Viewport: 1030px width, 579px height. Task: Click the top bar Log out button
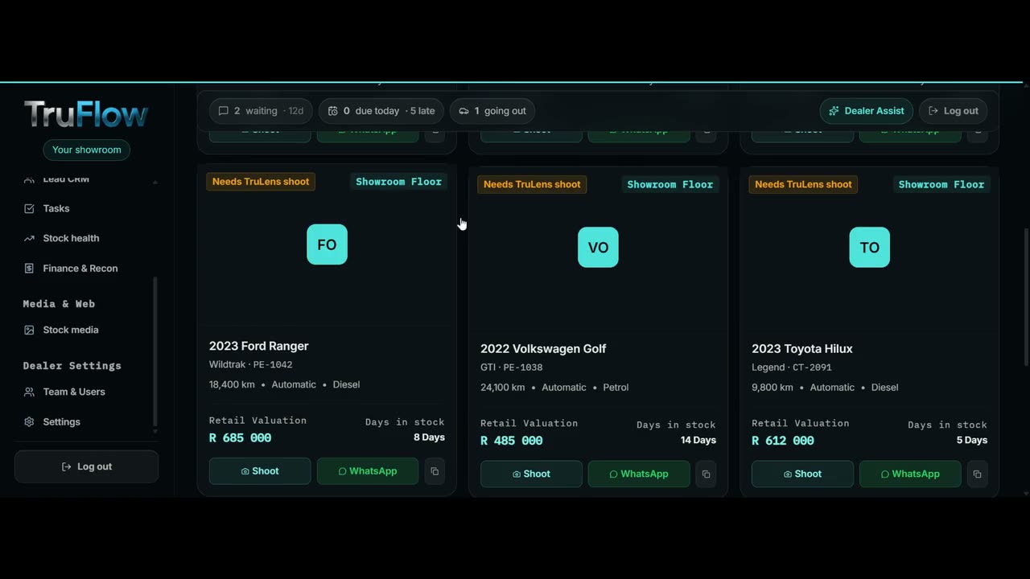click(953, 111)
